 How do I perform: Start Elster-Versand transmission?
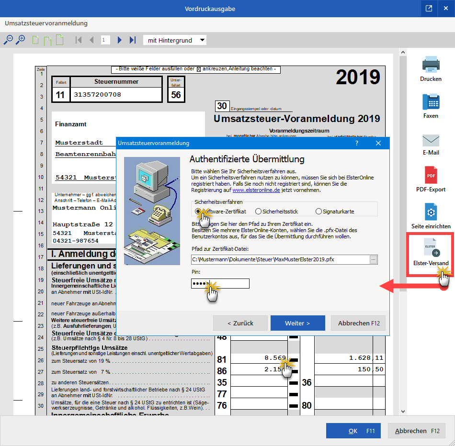(431, 250)
